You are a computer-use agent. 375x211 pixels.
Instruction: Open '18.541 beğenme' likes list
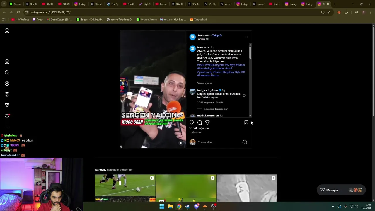coord(199,128)
